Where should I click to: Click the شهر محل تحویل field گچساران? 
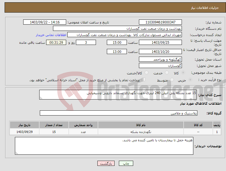tap(160, 66)
